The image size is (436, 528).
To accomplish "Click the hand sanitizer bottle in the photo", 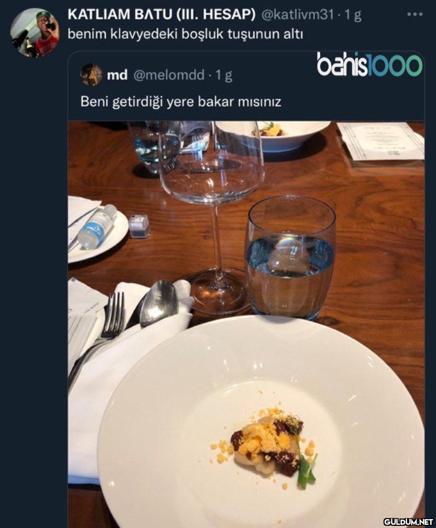I will point(98,226).
